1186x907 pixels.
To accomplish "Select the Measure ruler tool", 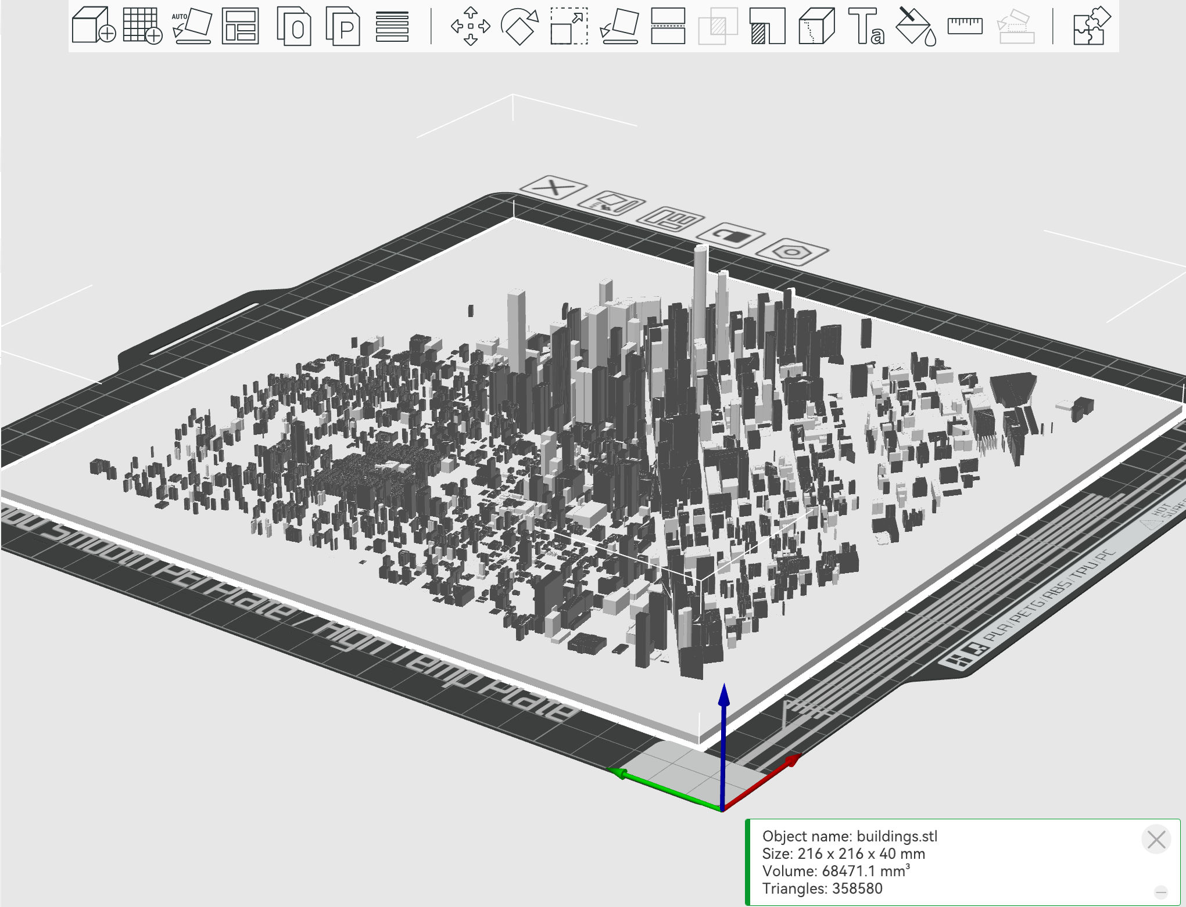I will click(965, 26).
